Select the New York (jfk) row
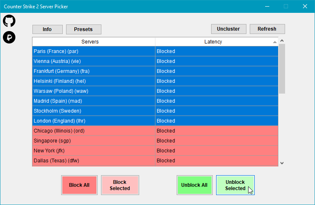Viewport: 315px width, 205px height. [x=155, y=151]
